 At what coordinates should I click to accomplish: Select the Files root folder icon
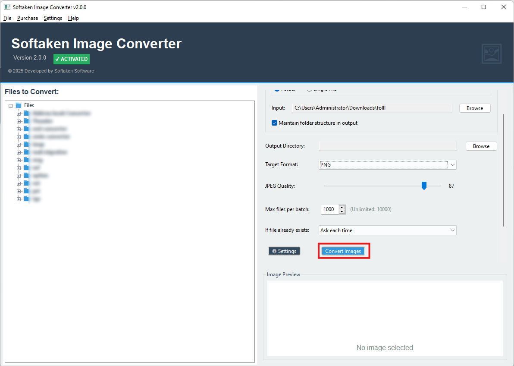[19, 105]
